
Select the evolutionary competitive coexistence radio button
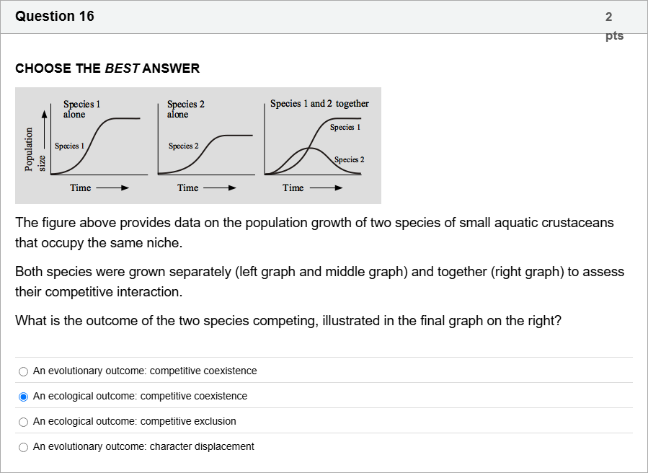24,371
